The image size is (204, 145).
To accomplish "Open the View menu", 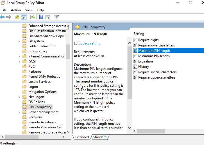I will (29, 10).
